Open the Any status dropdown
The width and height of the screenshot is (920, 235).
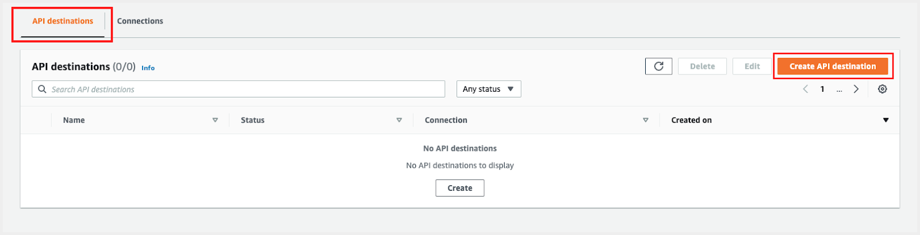point(488,89)
